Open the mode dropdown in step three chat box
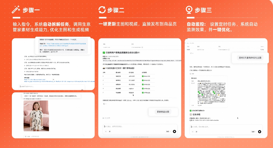 tap(254, 132)
